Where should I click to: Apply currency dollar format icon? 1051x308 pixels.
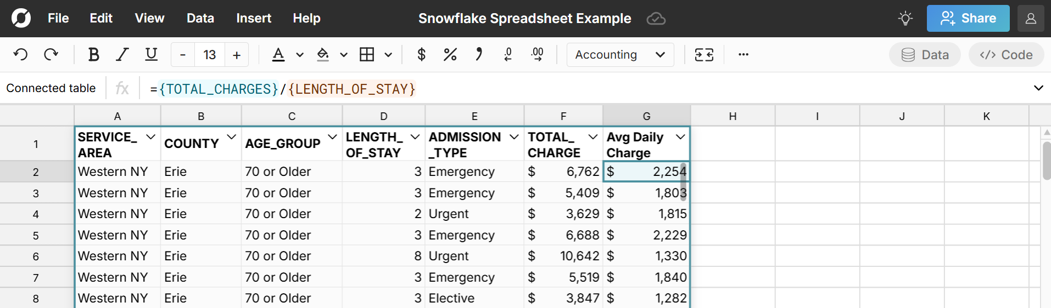pos(421,55)
